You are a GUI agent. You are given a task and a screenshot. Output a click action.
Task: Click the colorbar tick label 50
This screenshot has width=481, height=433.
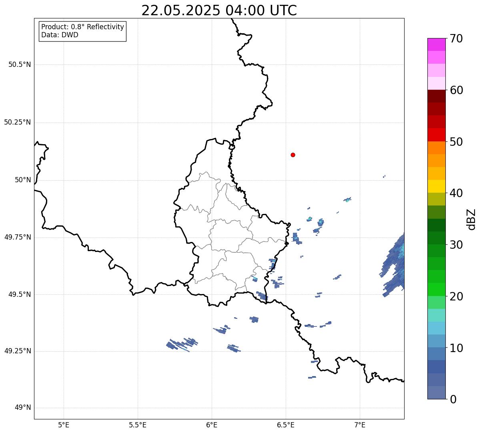click(456, 142)
